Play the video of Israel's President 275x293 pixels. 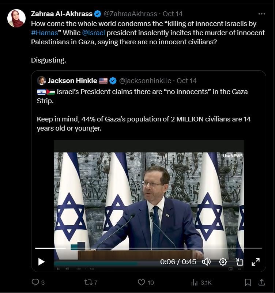[41, 262]
